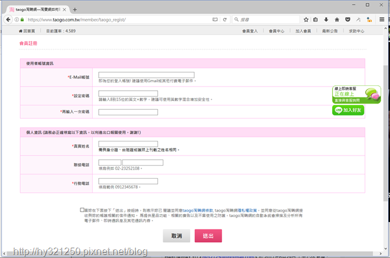The image size is (390, 258).
Task: Click the green padlock security icon
Action: pos(22,20)
